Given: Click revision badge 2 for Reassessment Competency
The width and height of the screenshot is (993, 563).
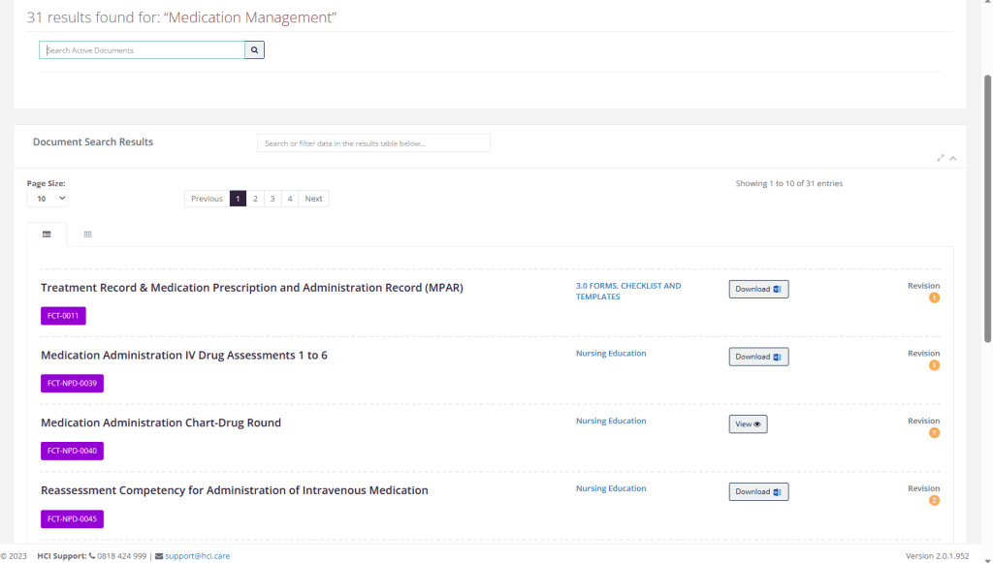Looking at the screenshot, I should pos(934,500).
